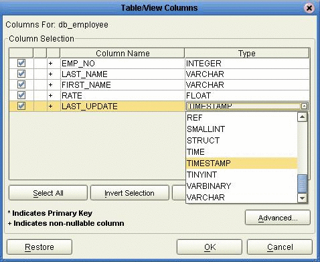Confirm with the OK button
This screenshot has height=262, width=320.
[x=210, y=247]
